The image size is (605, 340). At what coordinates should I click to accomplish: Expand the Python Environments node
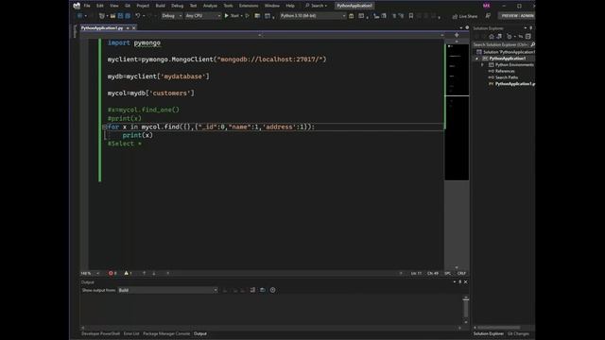pos(482,65)
